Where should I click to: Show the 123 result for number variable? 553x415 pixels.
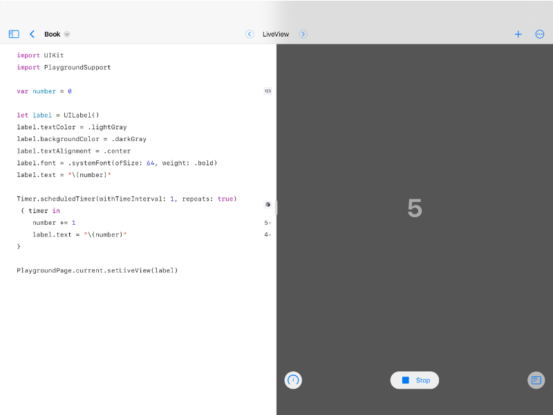(x=268, y=91)
